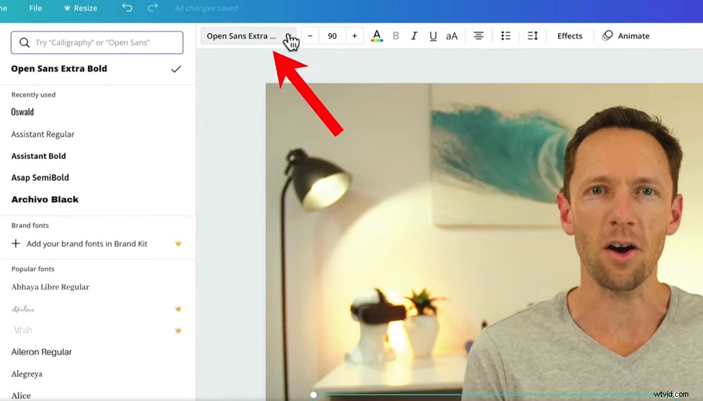Open line spacing options
The height and width of the screenshot is (401, 703).
click(533, 36)
